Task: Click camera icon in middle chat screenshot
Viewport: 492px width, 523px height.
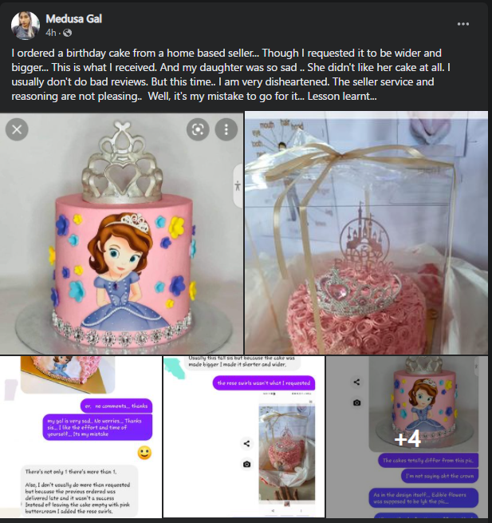Action: pos(246,464)
